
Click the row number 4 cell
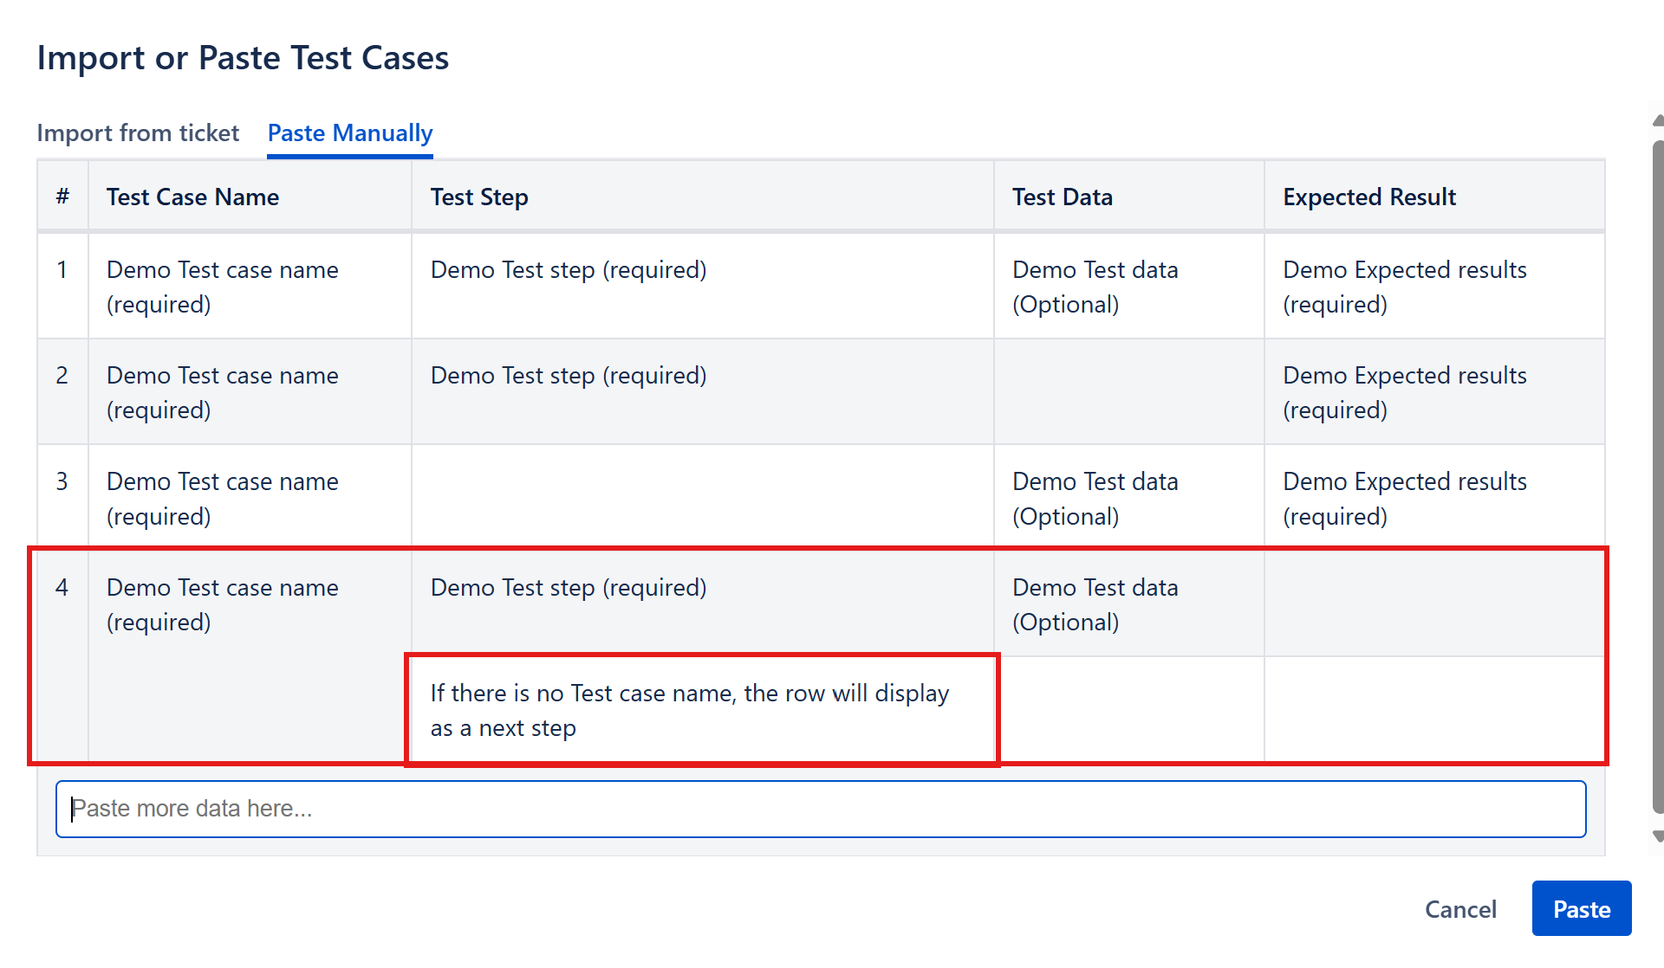pos(62,588)
